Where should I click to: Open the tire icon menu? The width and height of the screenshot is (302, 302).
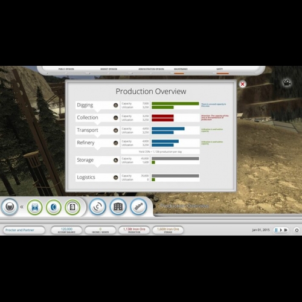(x=54, y=207)
